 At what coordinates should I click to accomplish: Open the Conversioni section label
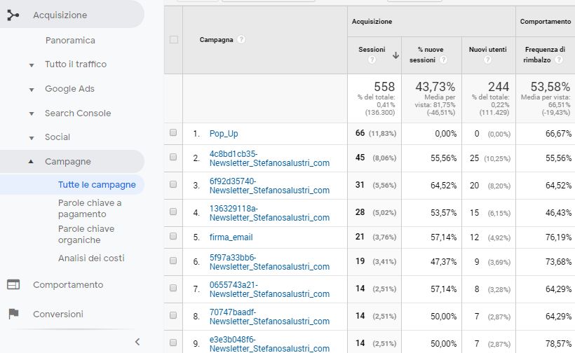click(x=58, y=314)
